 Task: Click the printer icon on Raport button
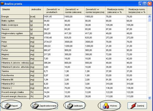coord(8,106)
